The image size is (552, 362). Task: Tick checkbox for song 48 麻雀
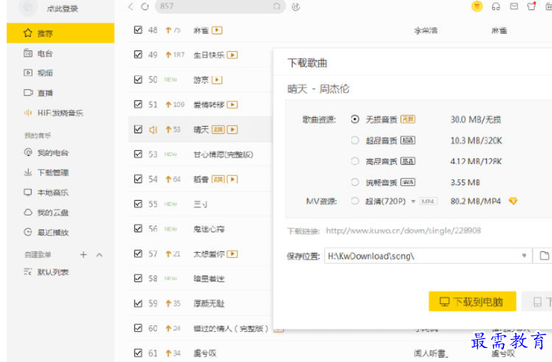pyautogui.click(x=138, y=30)
